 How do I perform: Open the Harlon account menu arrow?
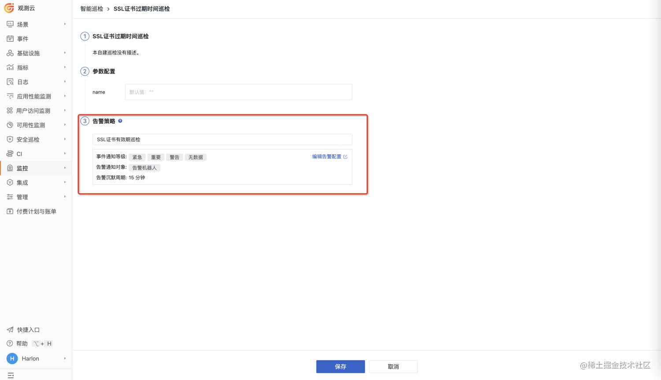(65, 358)
